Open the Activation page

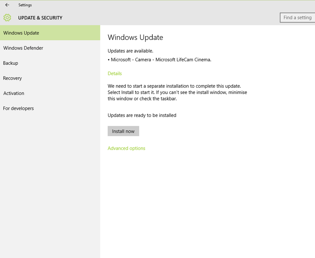click(50, 93)
